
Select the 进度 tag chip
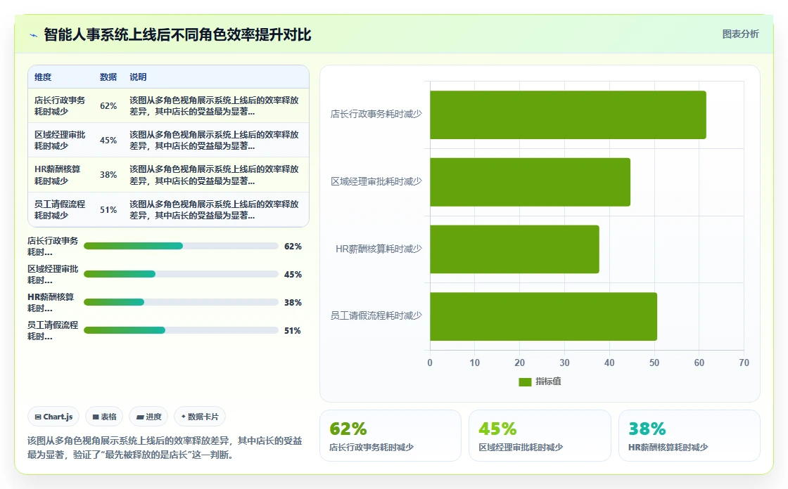(x=148, y=417)
